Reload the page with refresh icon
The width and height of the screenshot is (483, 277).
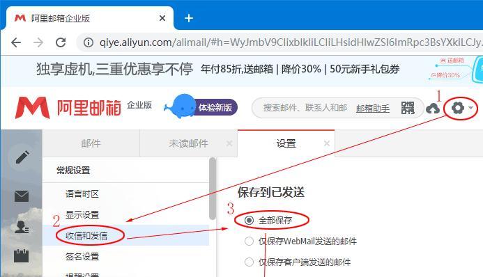pyautogui.click(x=61, y=42)
